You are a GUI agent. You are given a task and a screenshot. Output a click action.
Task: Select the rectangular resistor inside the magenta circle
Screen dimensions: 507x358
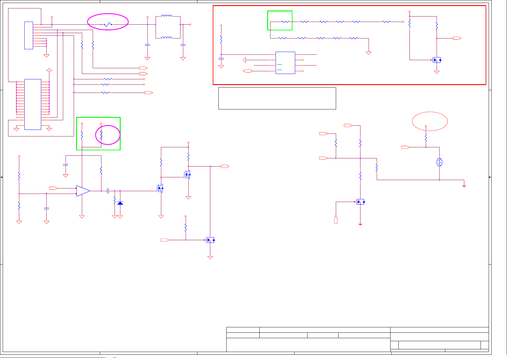[101, 135]
